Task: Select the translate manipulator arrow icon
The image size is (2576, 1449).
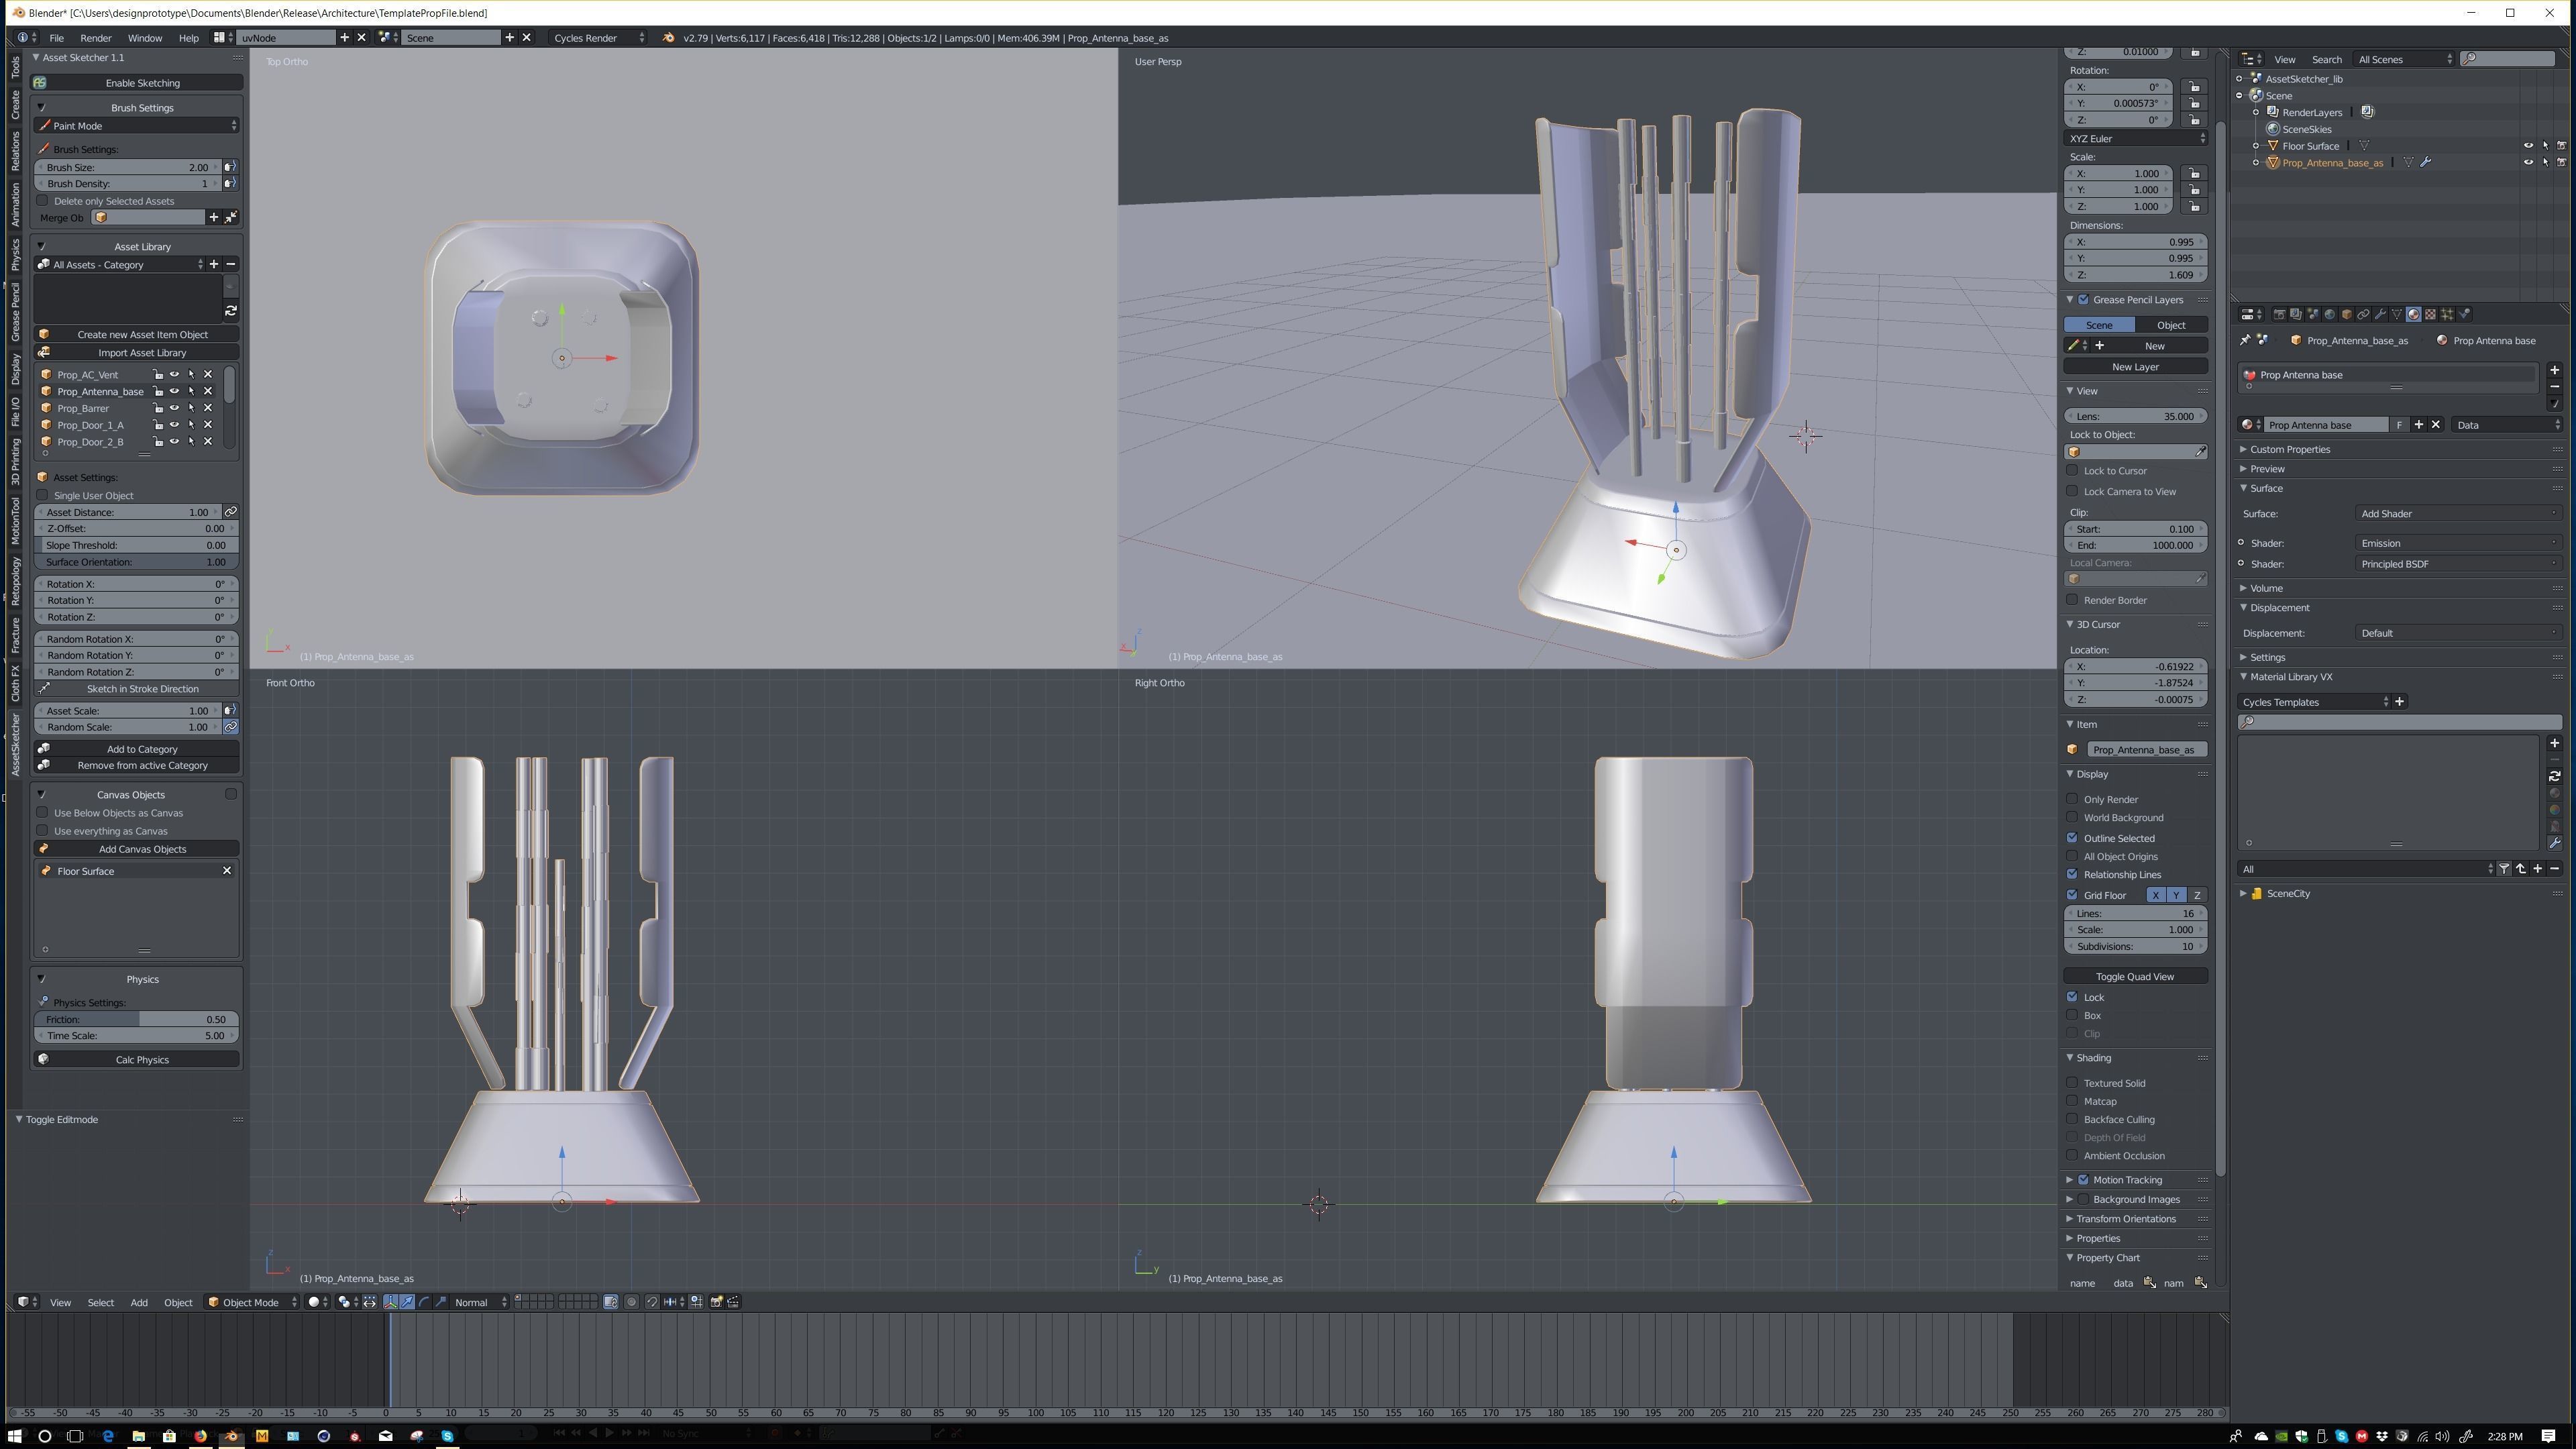Action: point(407,1302)
